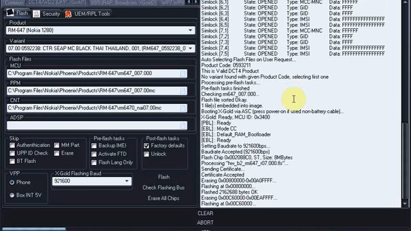Enable the Unlock post-flash task
Screen dimensions: 411x231
tap(146, 154)
